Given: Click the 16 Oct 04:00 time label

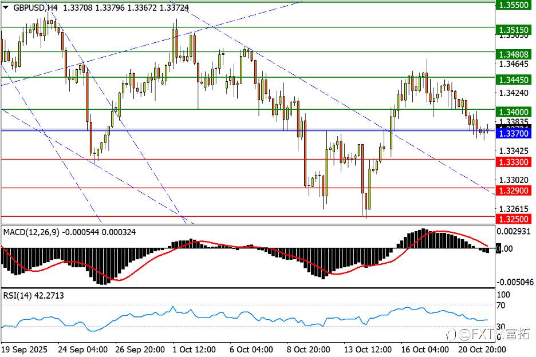Looking at the screenshot, I should tap(425, 350).
